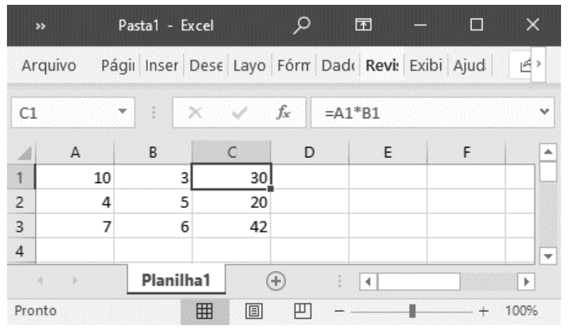Click the zoom level slider handle
This screenshot has width=568, height=332.
[412, 311]
